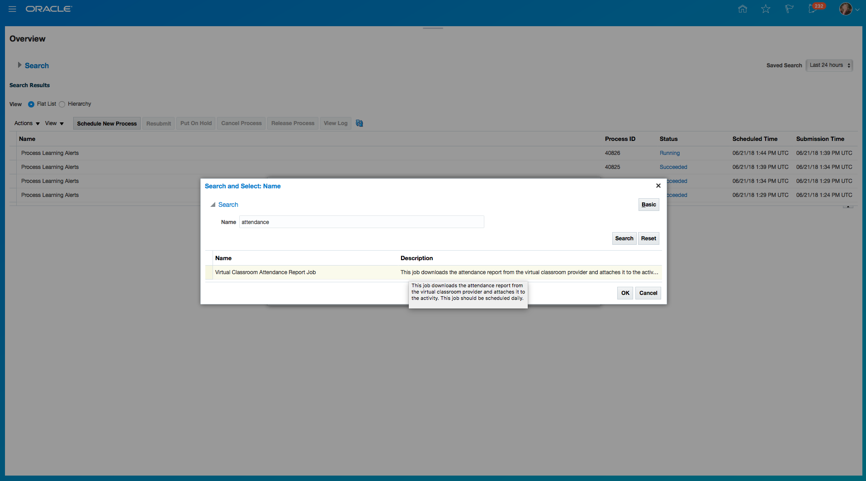866x481 pixels.
Task: Click the Search Results heading
Action: pos(29,85)
